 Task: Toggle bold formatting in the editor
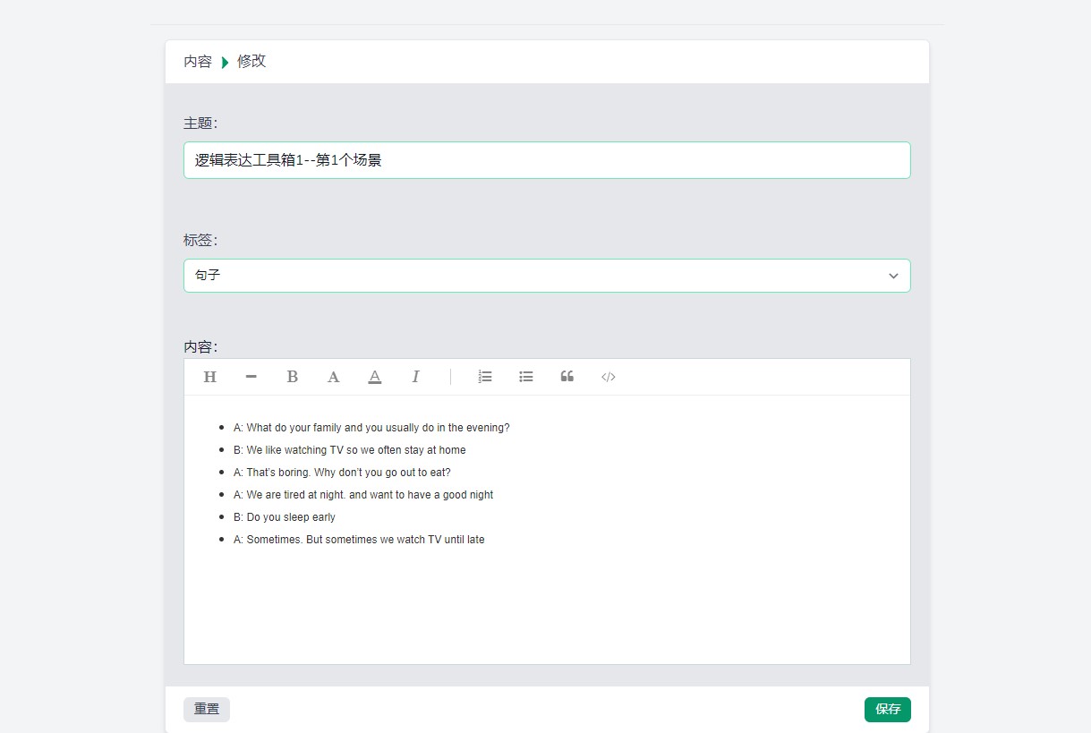tap(293, 377)
